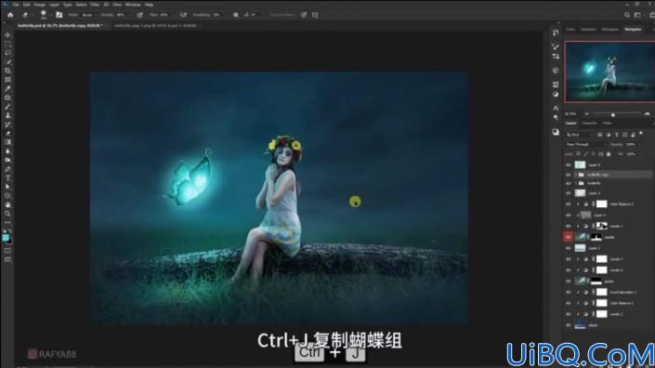Switch to the Histogram tab
Image resolution: width=655 pixels, height=368 pixels.
(609, 29)
